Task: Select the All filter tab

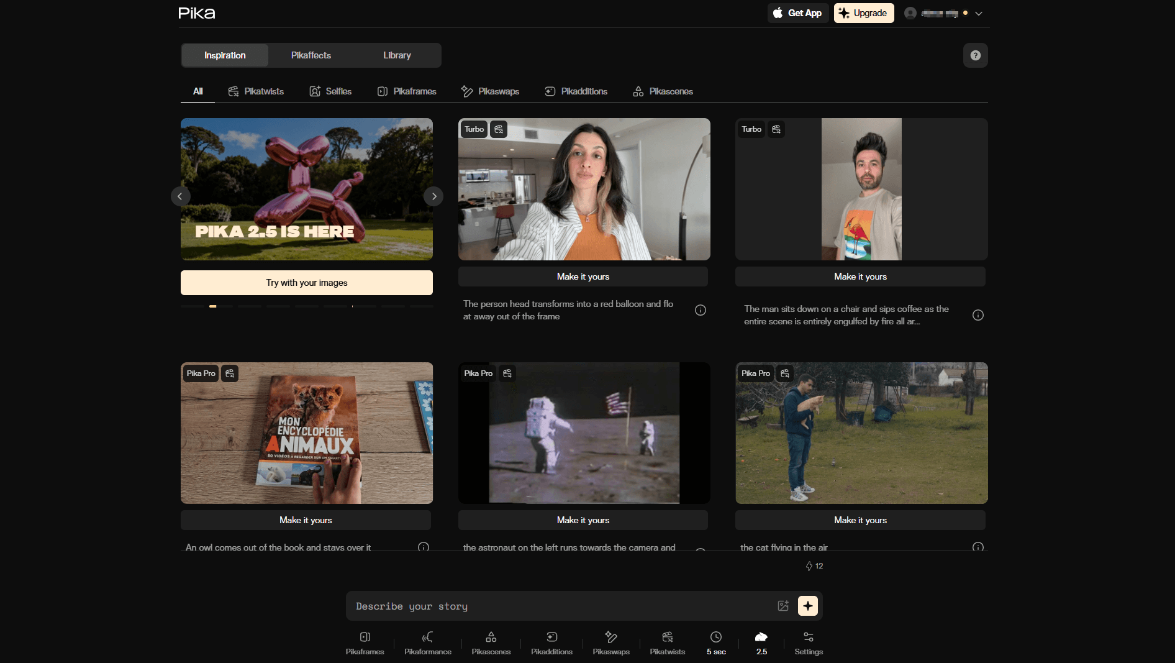Action: [197, 91]
